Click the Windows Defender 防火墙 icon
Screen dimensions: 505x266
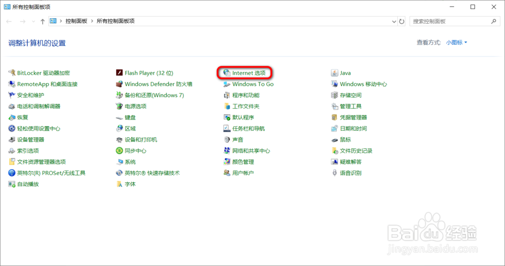tap(120, 84)
